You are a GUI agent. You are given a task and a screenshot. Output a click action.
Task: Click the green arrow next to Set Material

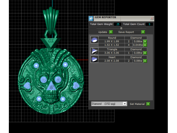[148, 104]
